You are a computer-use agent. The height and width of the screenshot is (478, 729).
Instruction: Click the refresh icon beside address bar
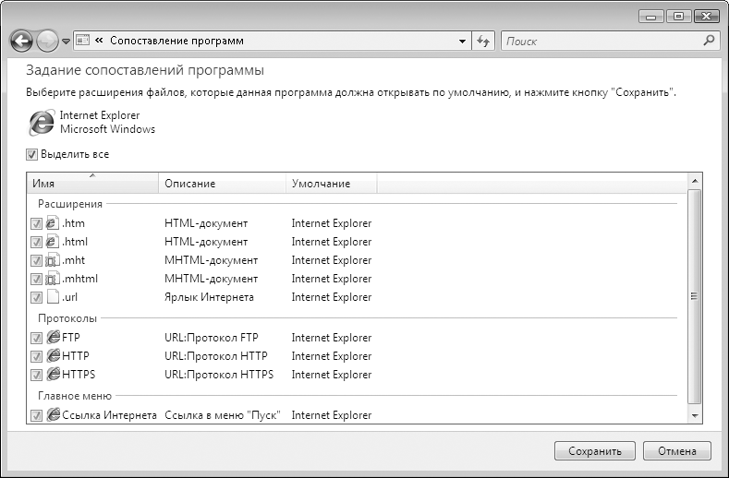point(483,41)
